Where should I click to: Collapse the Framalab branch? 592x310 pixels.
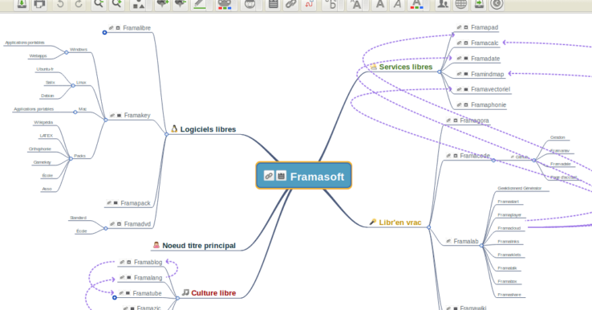click(481, 246)
